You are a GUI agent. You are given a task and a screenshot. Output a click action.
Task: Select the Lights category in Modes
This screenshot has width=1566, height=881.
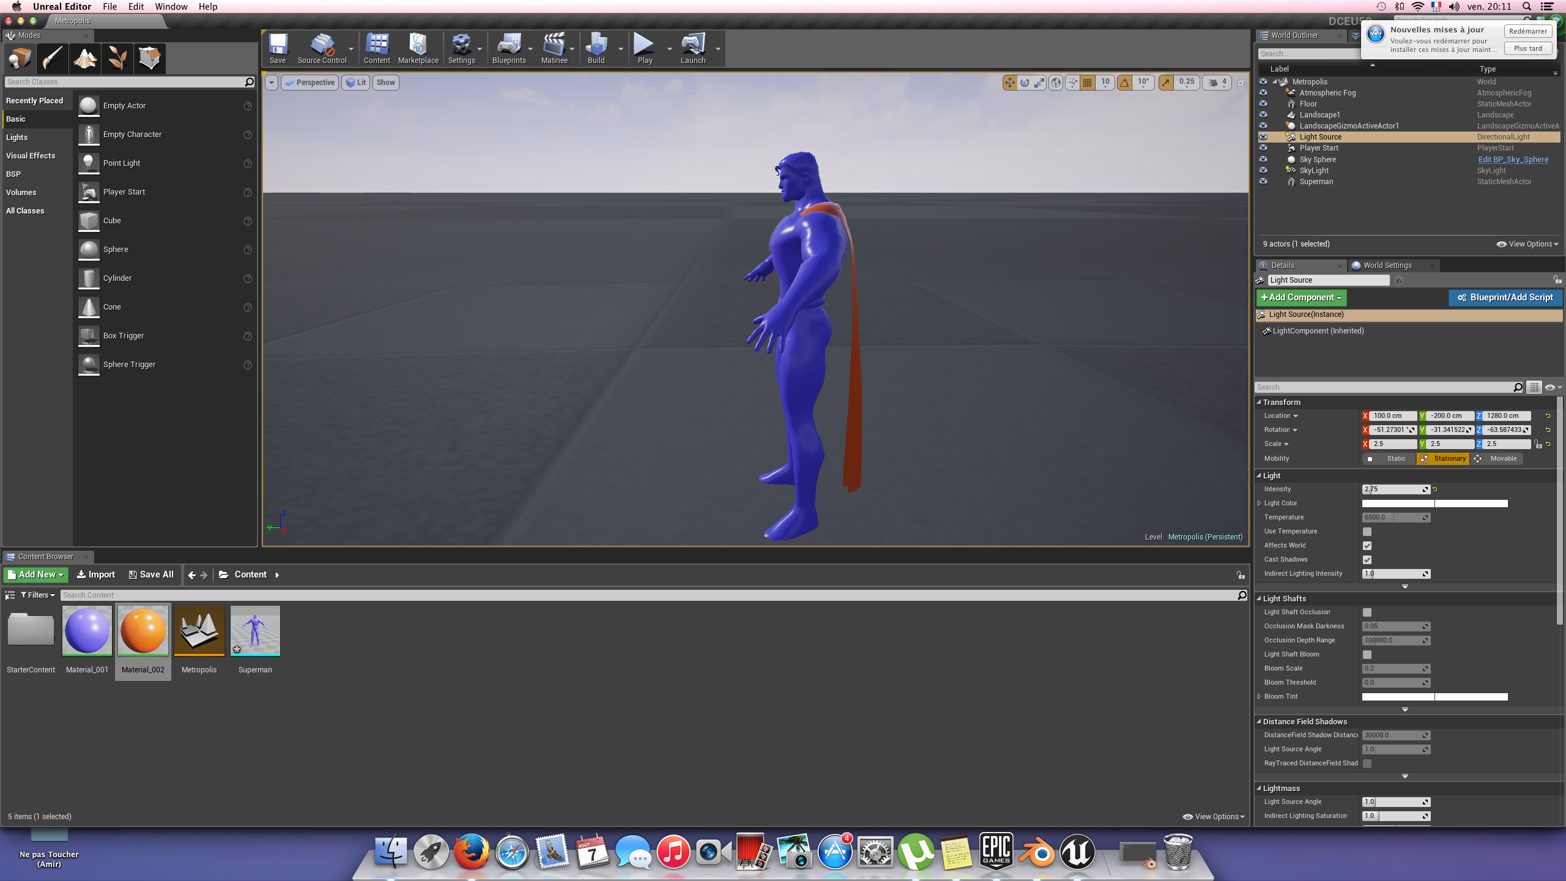[x=17, y=138]
